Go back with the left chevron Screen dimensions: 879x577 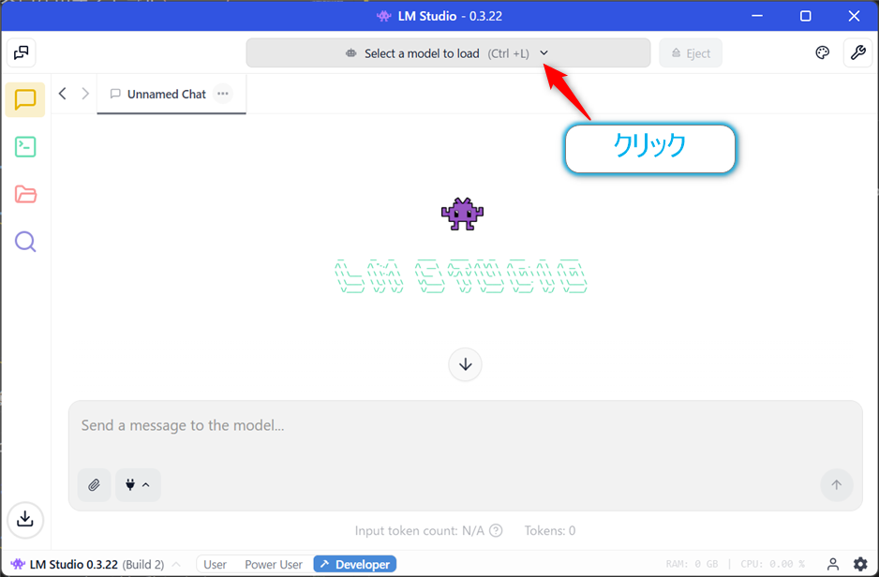[63, 94]
